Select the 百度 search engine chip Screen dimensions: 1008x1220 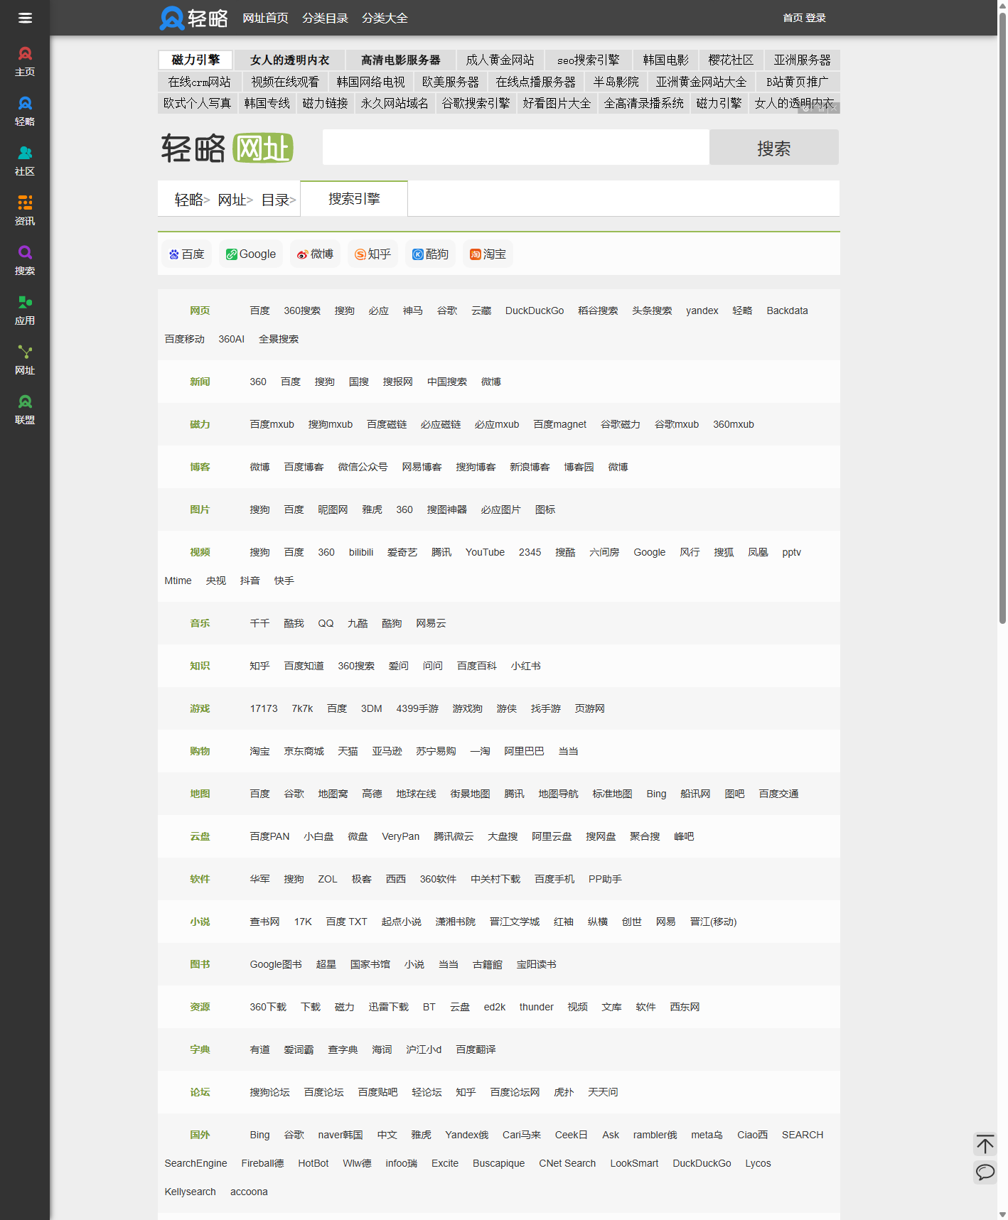click(x=187, y=254)
